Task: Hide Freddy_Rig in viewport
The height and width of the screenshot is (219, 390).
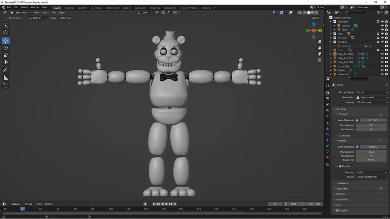Action: point(382,66)
